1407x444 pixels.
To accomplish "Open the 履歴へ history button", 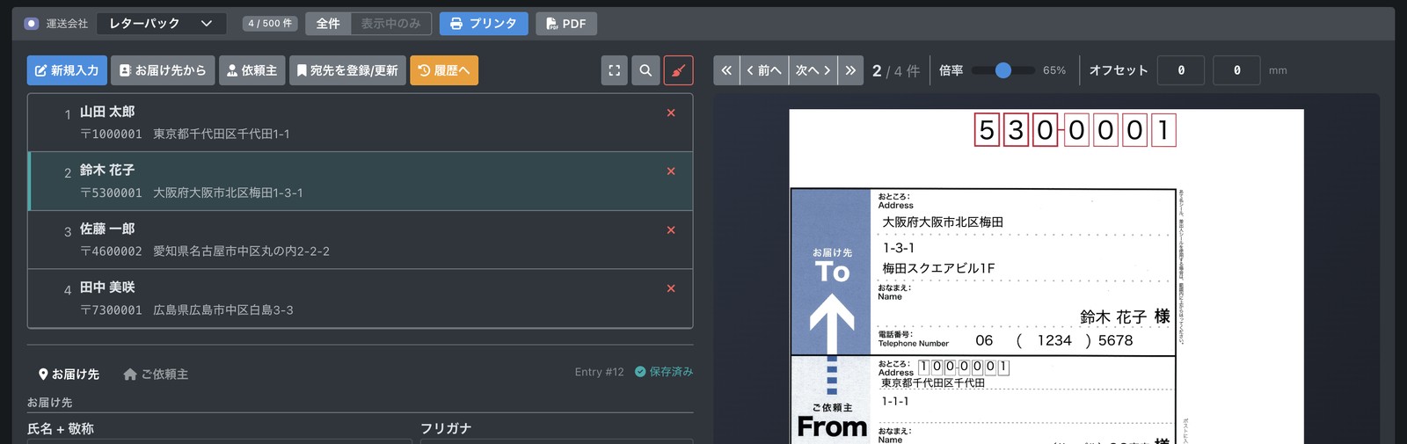I will (444, 70).
